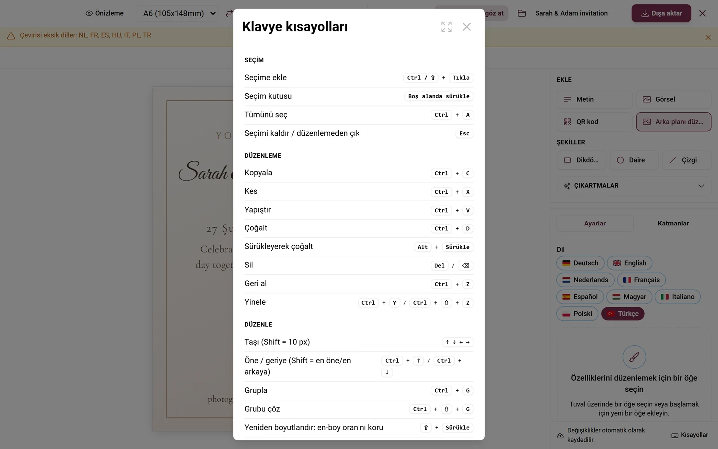Image resolution: width=718 pixels, height=449 pixels.
Task: Click the warning triangle icon in banner
Action: point(11,36)
